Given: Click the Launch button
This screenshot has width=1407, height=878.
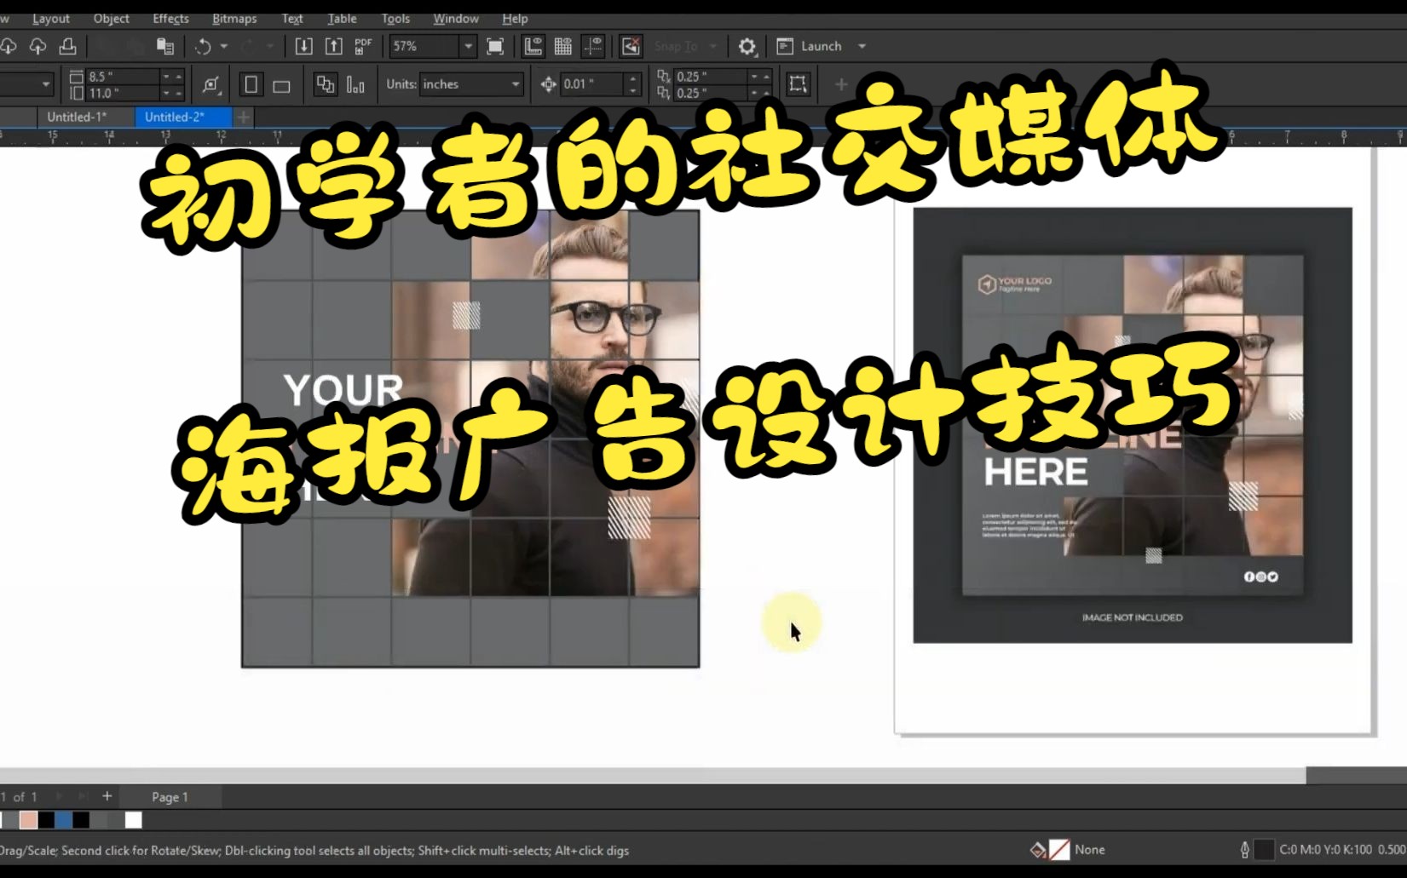Looking at the screenshot, I should pos(811,46).
